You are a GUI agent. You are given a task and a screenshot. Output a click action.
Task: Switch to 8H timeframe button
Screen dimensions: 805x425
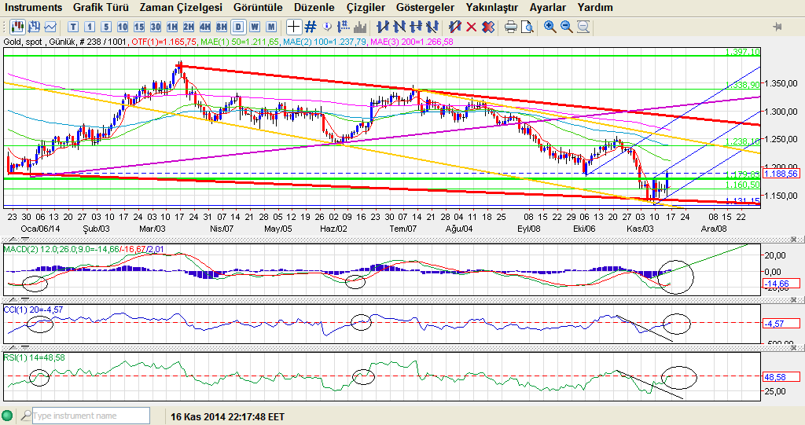[221, 27]
